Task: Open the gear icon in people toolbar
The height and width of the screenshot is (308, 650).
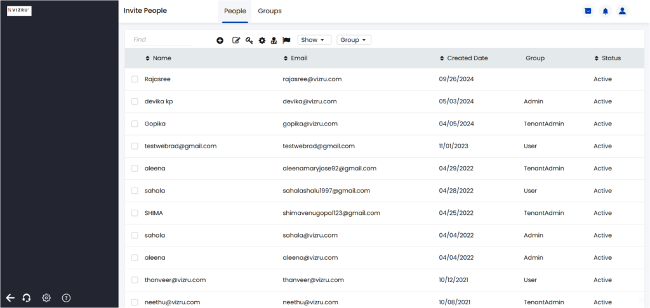Action: click(x=262, y=40)
